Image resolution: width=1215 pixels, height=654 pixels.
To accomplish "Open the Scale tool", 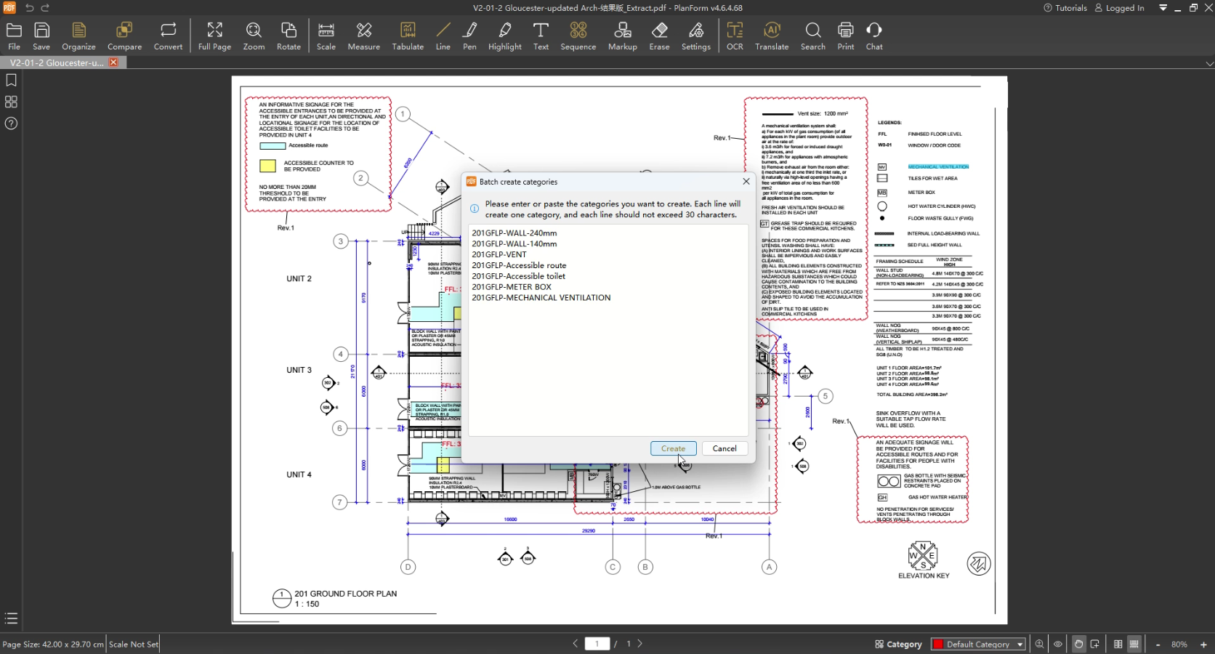I will [x=326, y=36].
